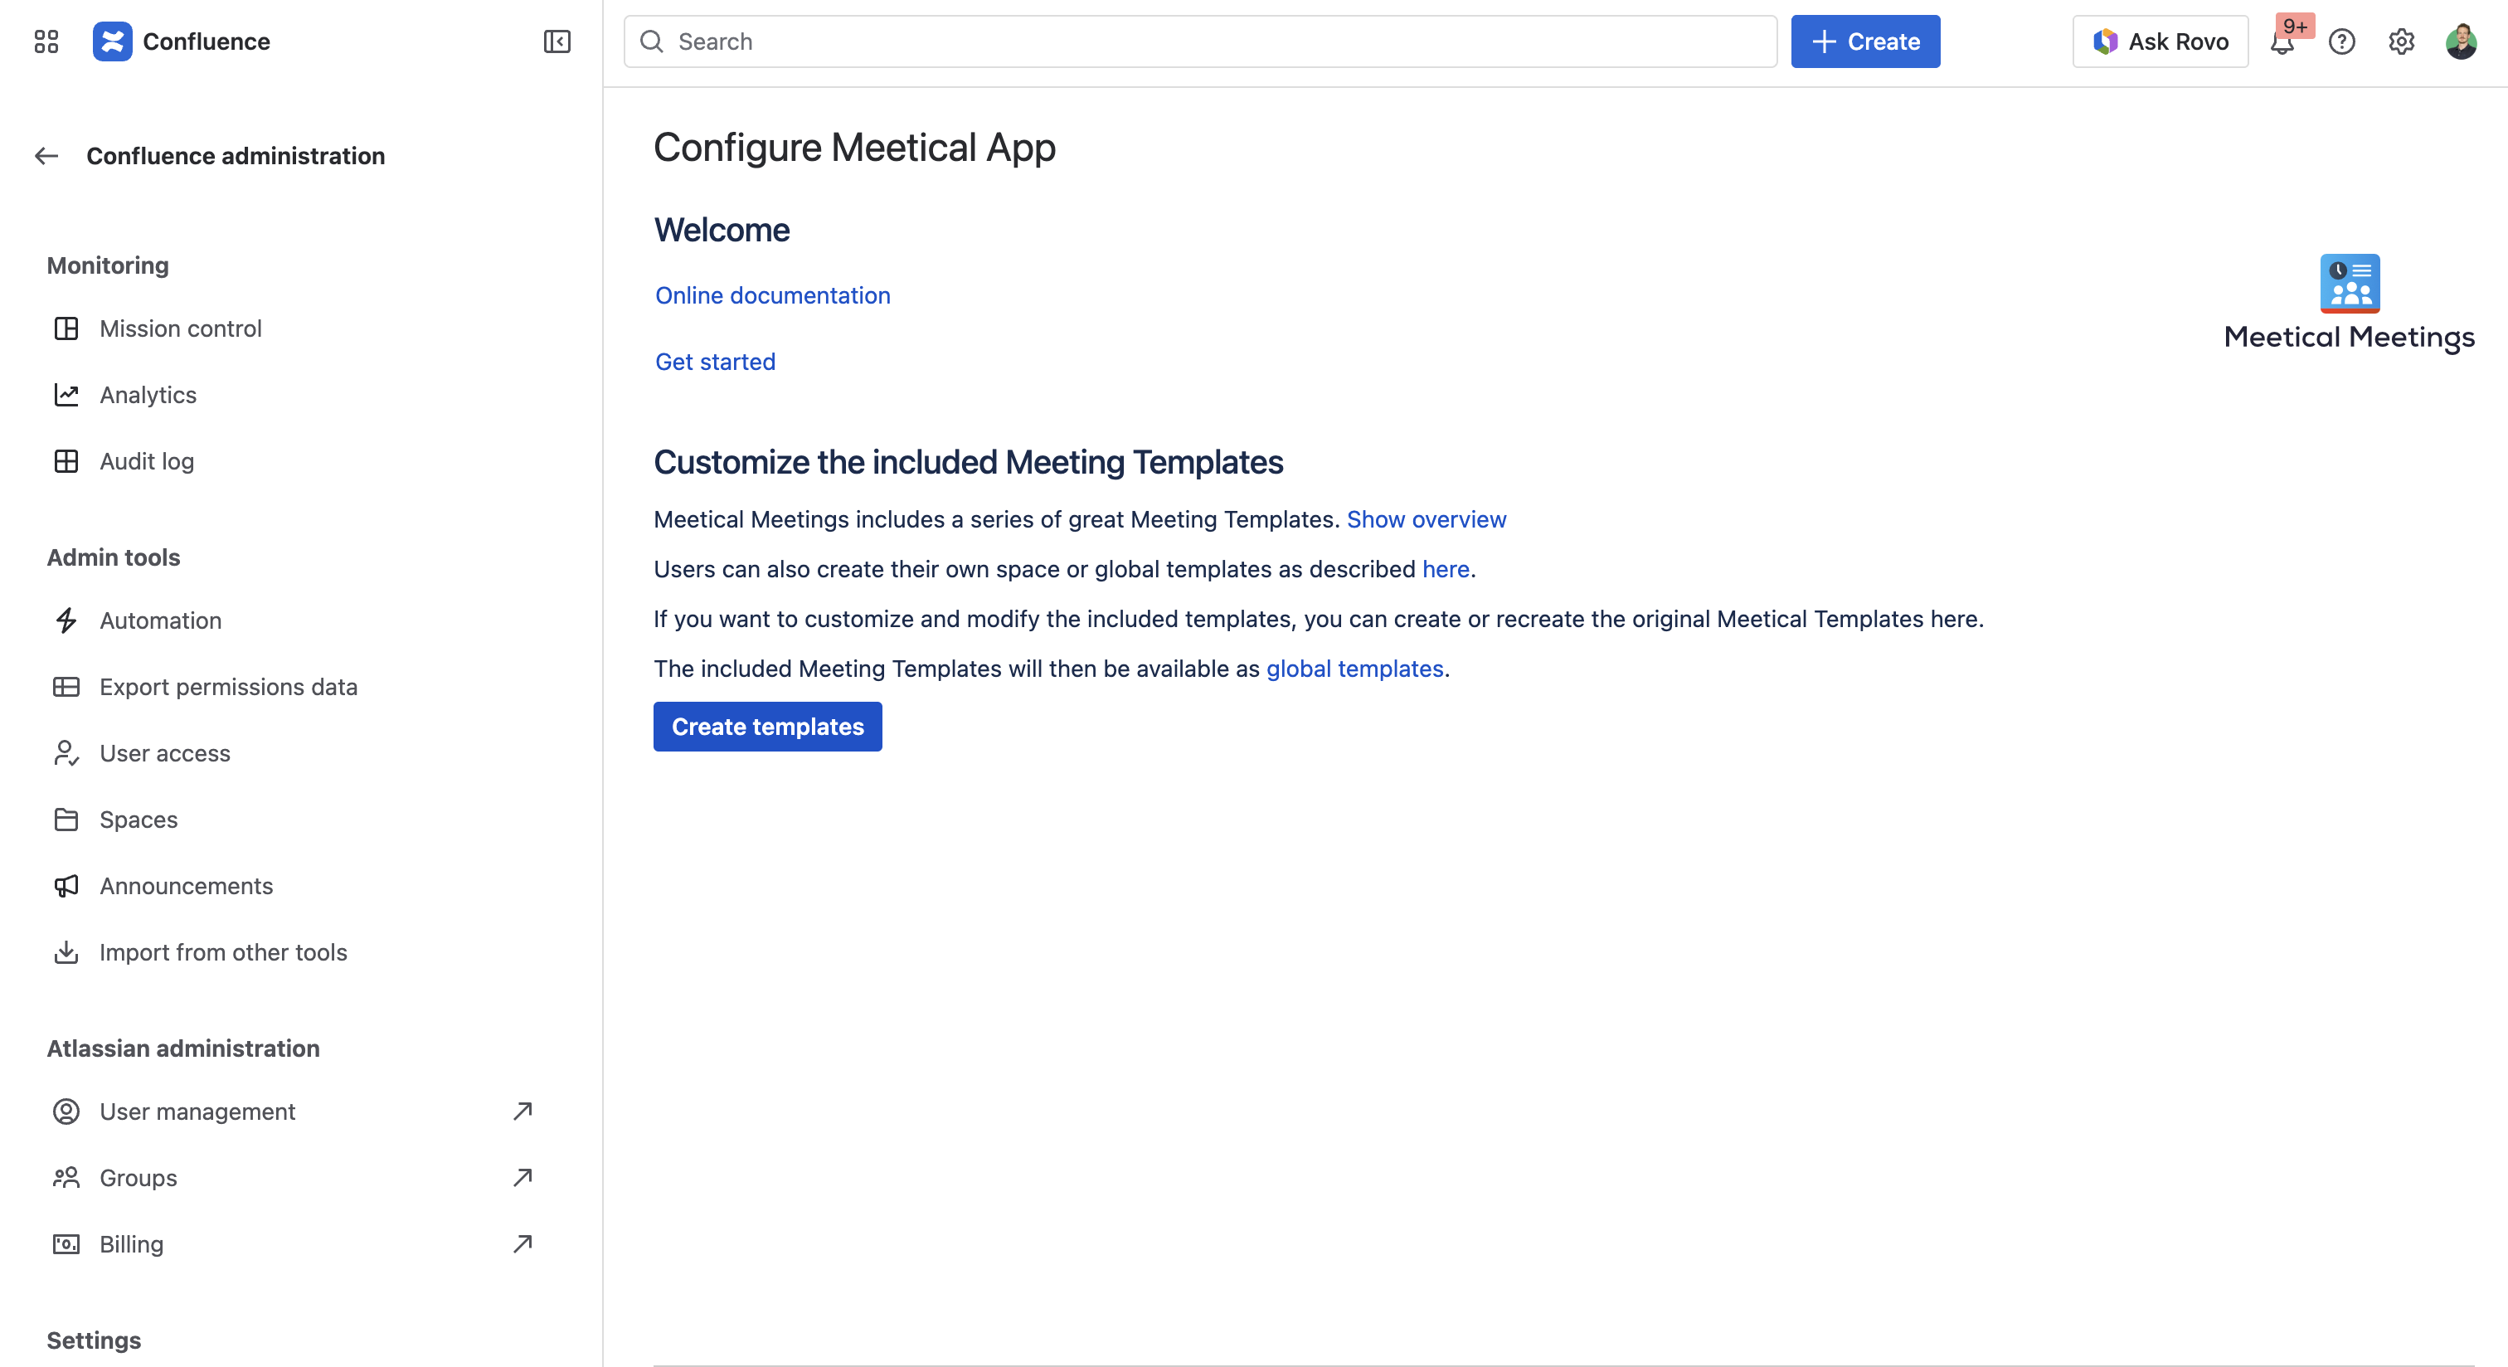
Task: Click the Announcements megaphone icon
Action: pos(66,885)
